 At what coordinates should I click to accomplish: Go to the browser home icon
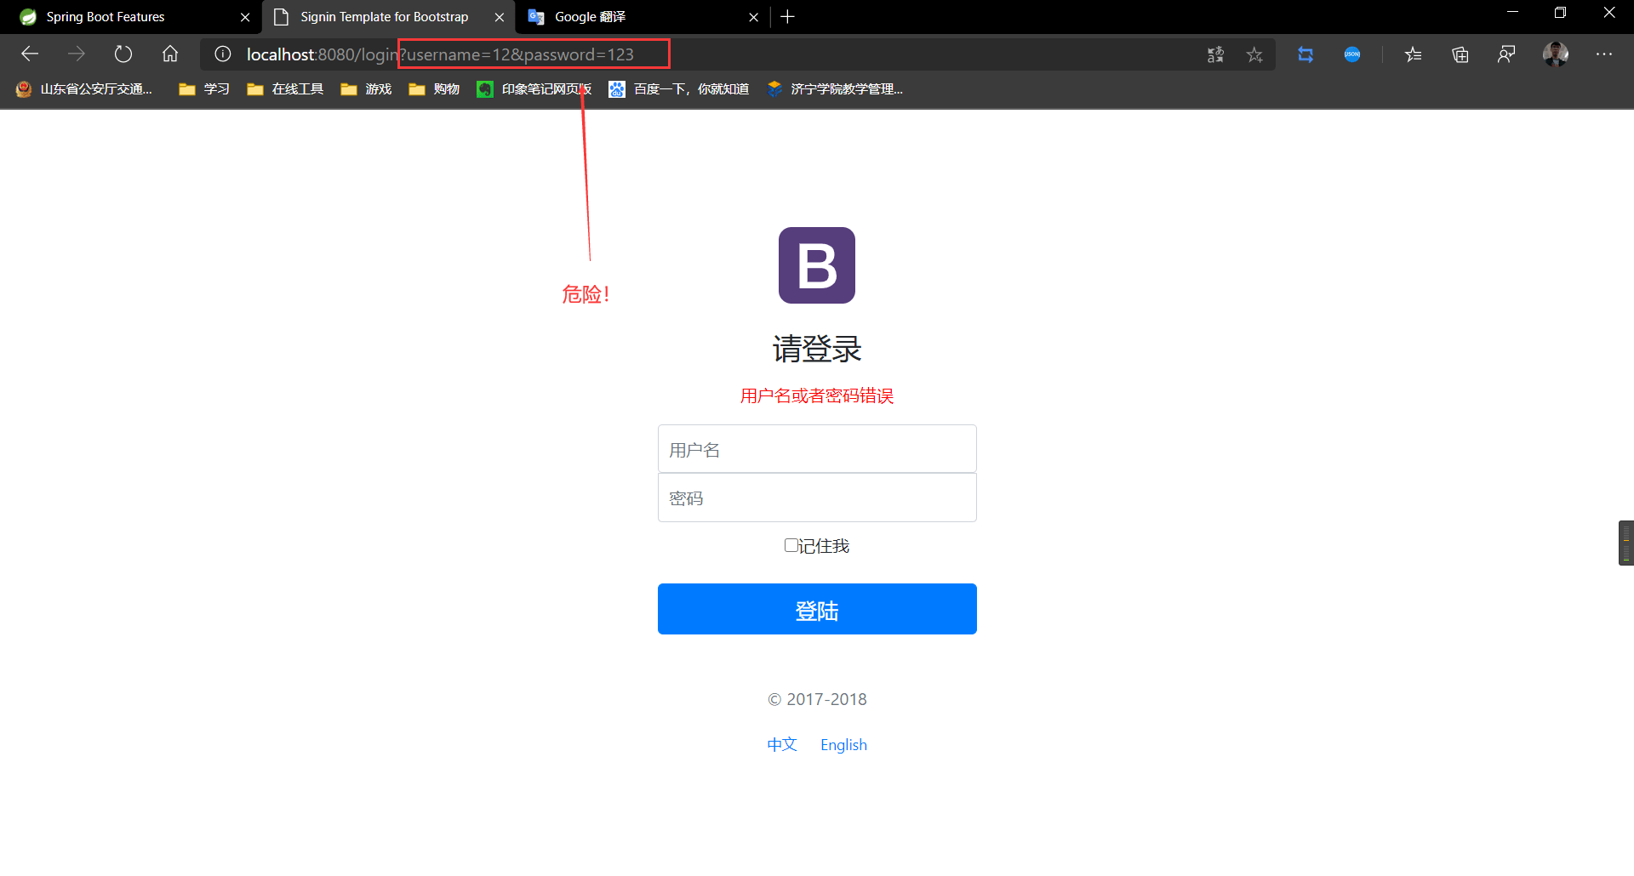point(170,54)
